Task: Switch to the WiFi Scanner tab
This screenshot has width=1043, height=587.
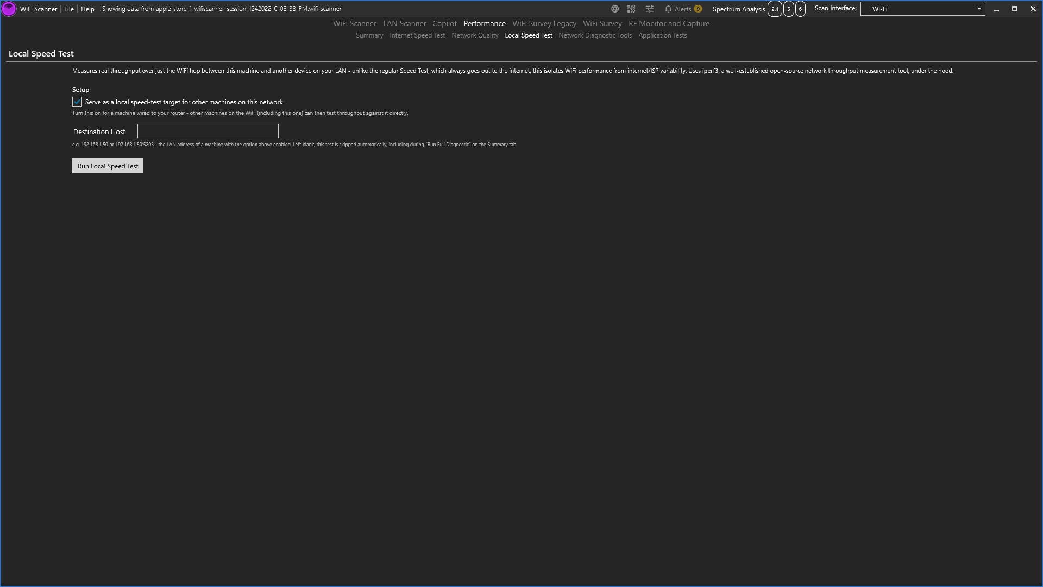Action: [355, 23]
